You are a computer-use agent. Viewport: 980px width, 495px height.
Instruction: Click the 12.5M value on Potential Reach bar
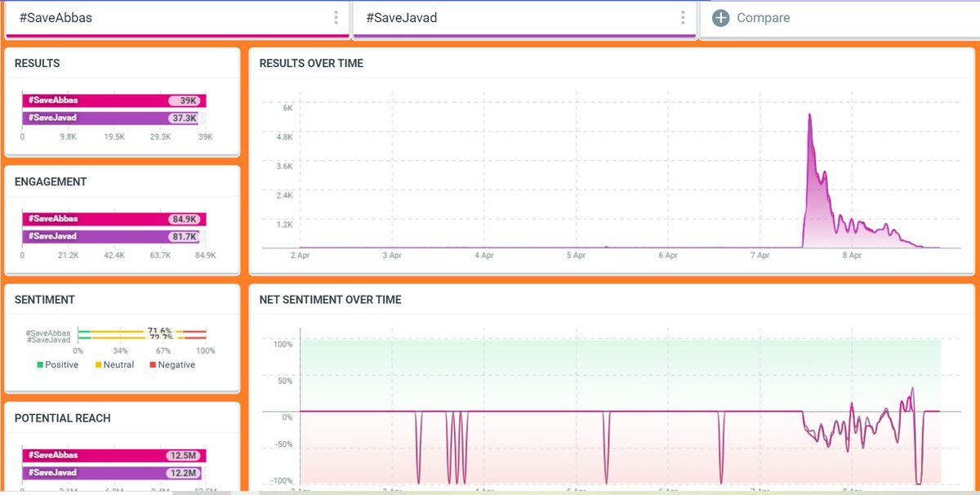point(184,455)
